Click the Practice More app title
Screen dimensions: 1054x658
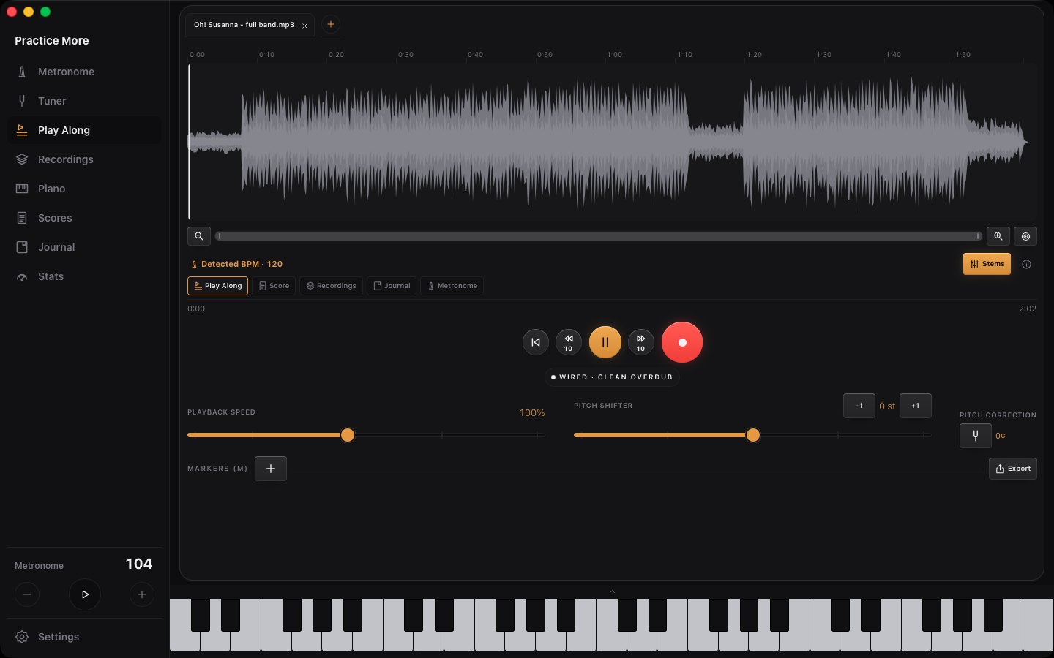tap(52, 41)
